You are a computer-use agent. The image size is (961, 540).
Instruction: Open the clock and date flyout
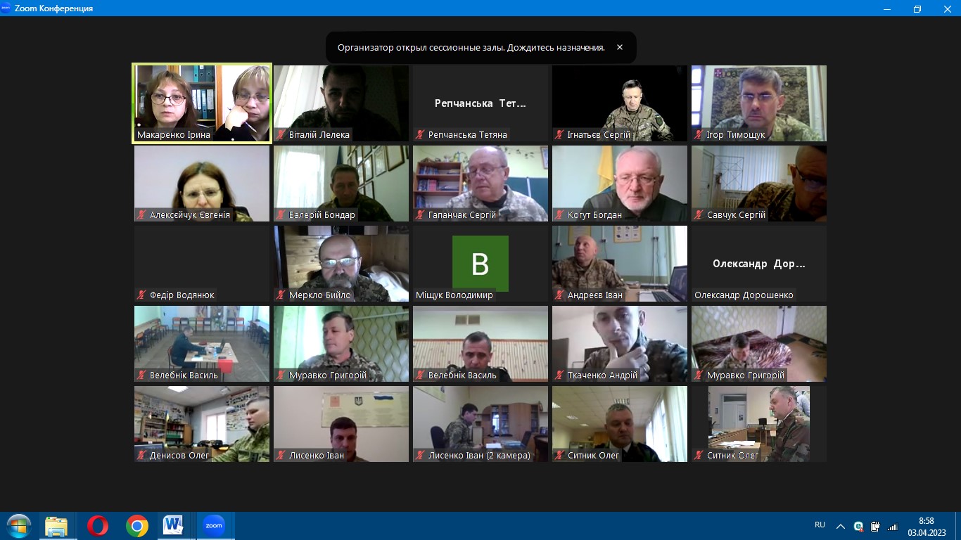tap(926, 526)
